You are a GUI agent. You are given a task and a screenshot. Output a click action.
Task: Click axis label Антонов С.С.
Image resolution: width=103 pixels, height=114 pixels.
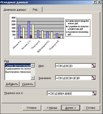tap(26, 45)
